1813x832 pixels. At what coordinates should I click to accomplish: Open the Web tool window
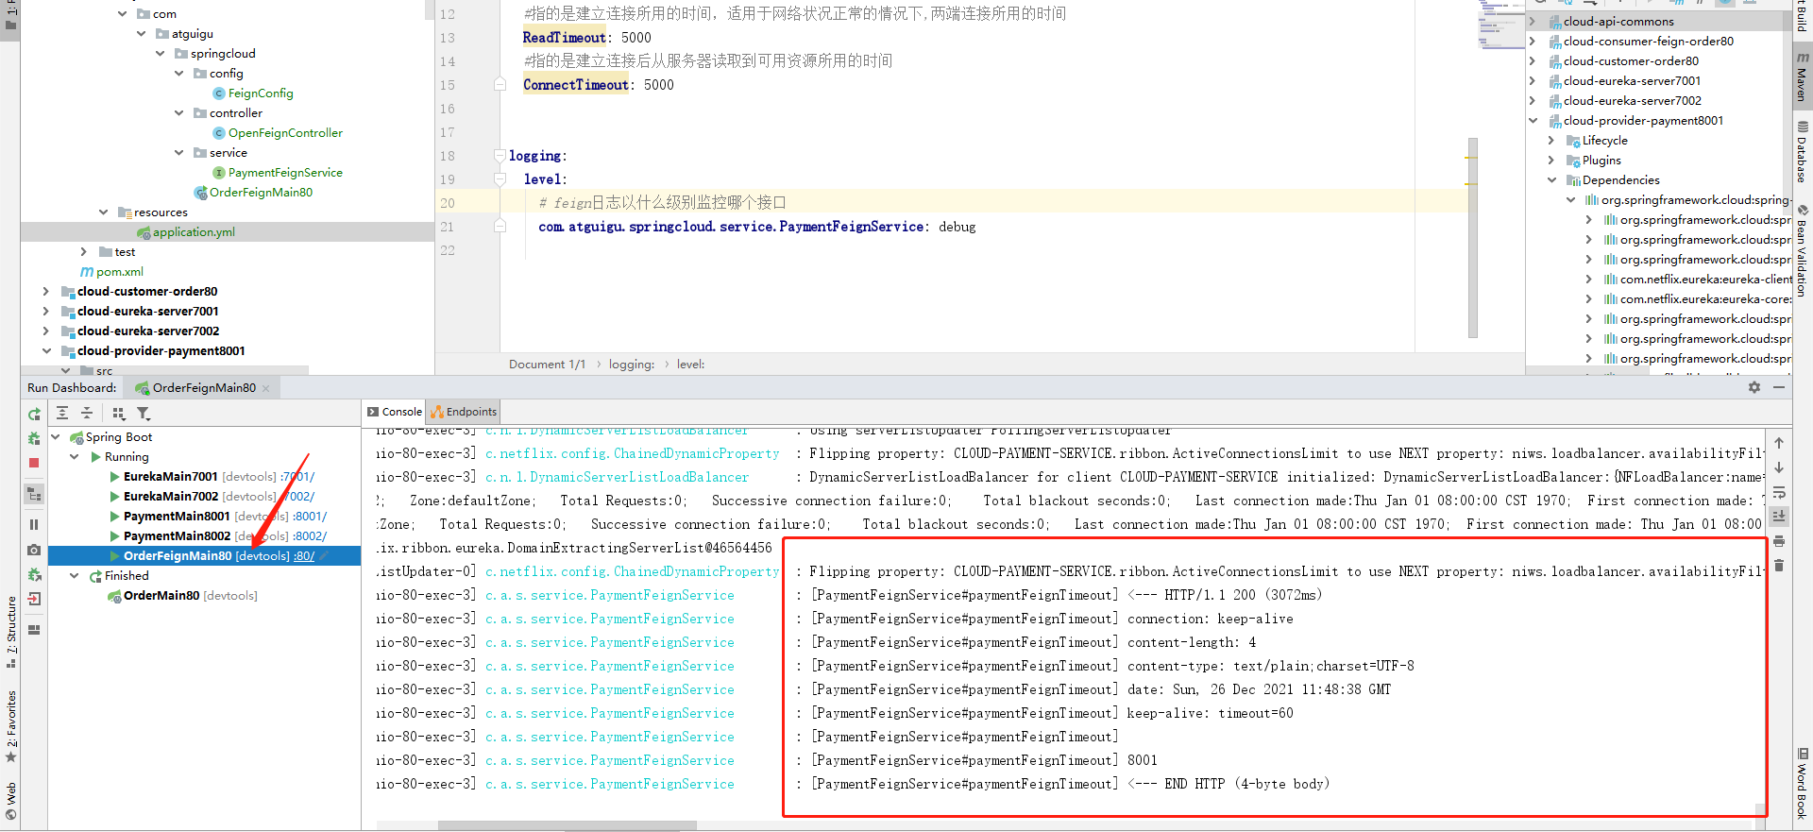(11, 801)
